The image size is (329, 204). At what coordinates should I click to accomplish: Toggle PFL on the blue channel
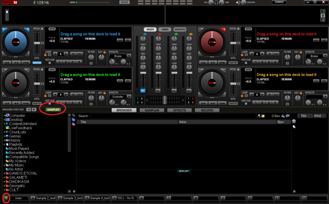click(x=143, y=91)
